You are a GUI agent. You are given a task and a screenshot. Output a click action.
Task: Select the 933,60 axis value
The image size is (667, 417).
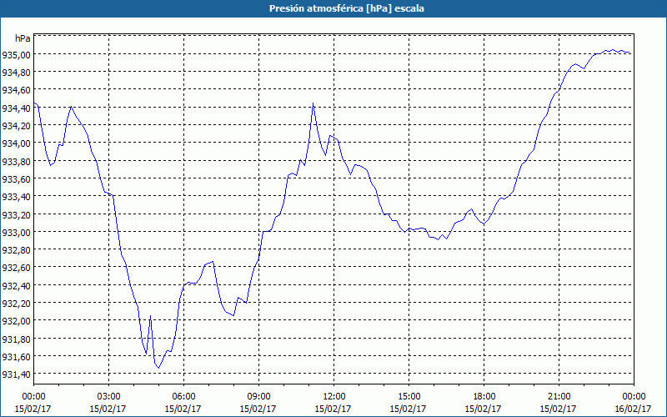click(x=16, y=178)
